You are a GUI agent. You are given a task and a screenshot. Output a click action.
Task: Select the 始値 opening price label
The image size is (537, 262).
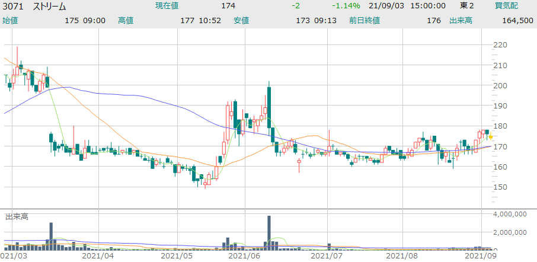tap(10, 20)
